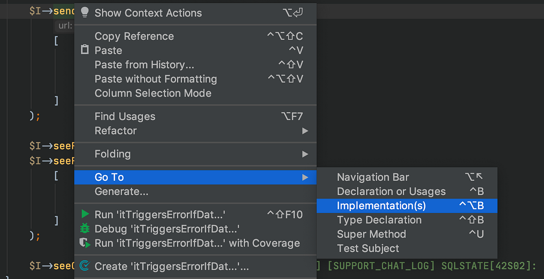Expand the Refactor submenu arrow
This screenshot has height=279, width=544.
click(306, 130)
